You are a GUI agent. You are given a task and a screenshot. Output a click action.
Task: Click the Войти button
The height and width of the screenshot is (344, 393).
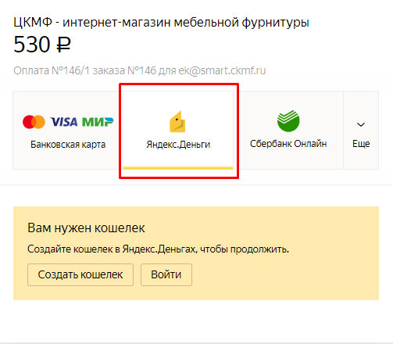tap(166, 274)
